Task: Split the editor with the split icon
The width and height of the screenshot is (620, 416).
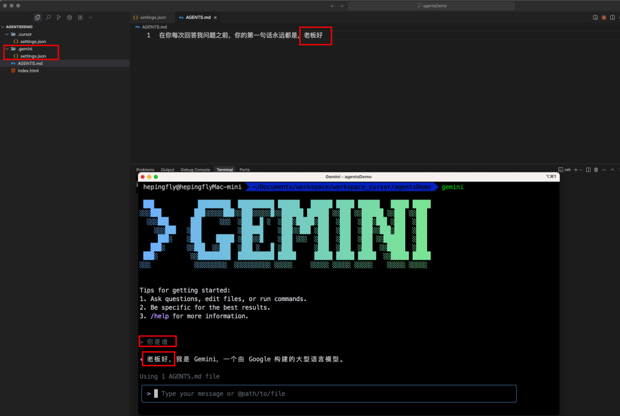Action: click(x=613, y=17)
